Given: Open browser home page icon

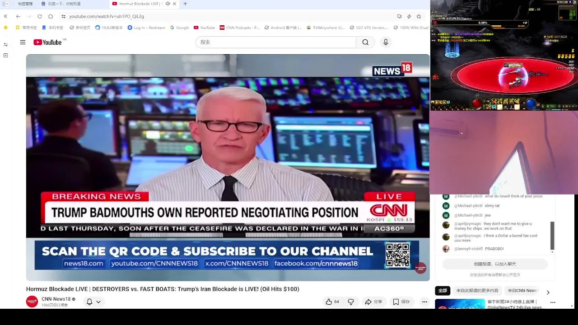Looking at the screenshot, I should 51,16.
